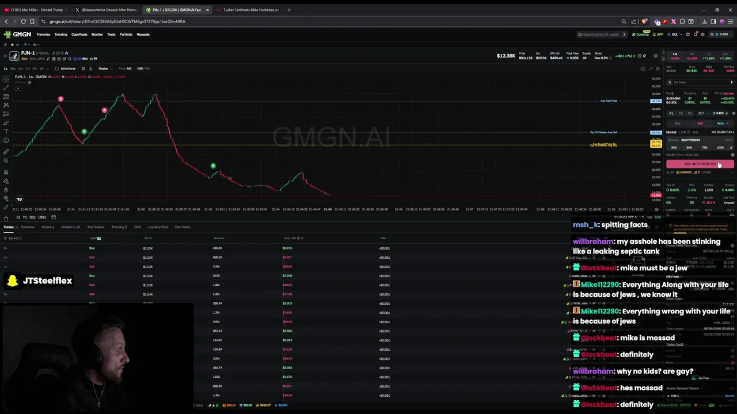Select the trend line drawing tool

coord(6,87)
